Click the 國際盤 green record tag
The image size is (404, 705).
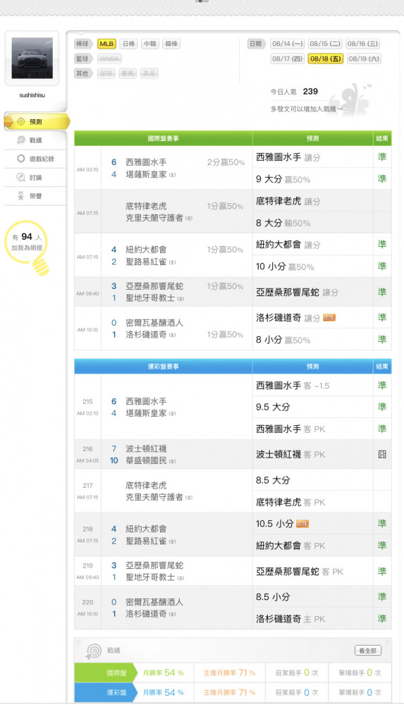(x=106, y=673)
